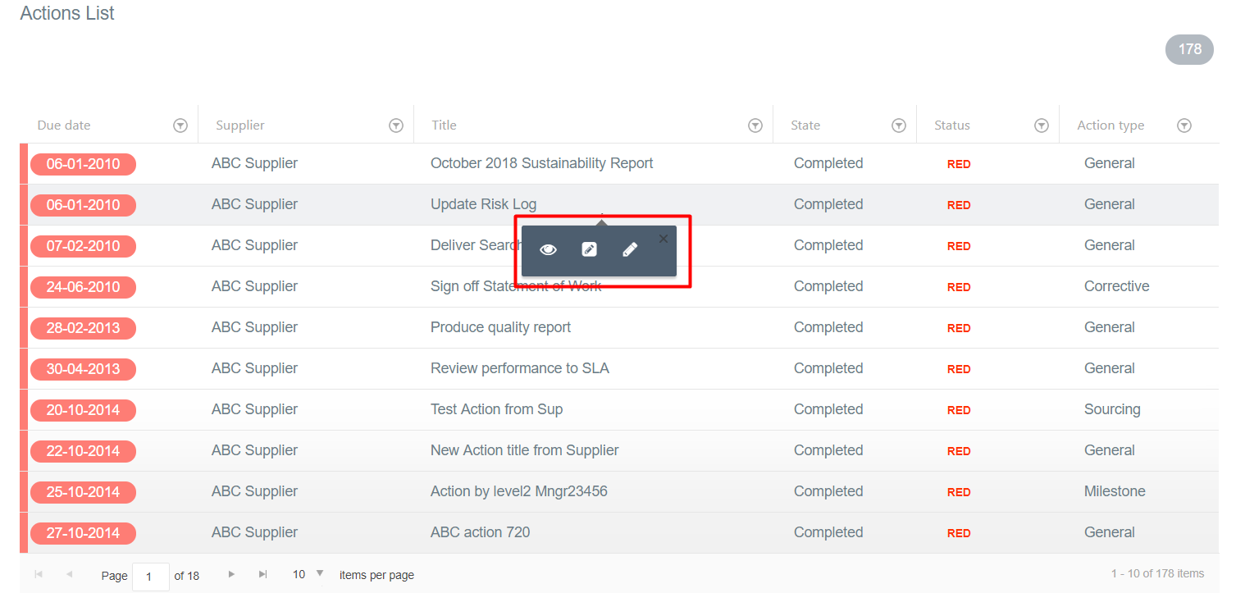
Task: Click the plain pencil icon in popup
Action: (x=630, y=250)
